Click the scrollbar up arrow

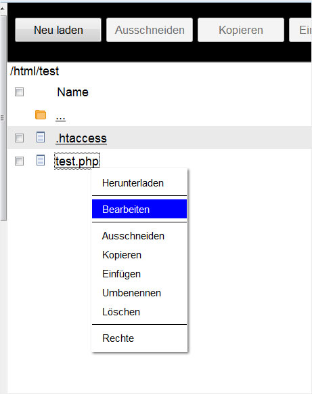click(x=3, y=9)
